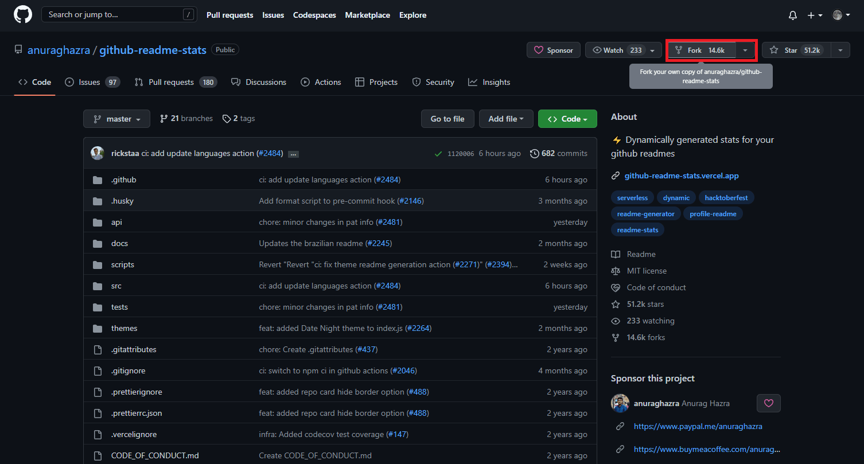Open the src folder

coord(116,286)
